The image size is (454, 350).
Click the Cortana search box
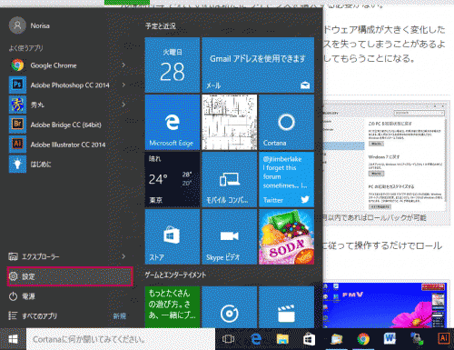coord(121,339)
